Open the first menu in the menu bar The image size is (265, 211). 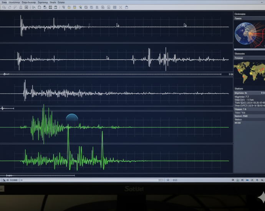pyautogui.click(x=4, y=2)
